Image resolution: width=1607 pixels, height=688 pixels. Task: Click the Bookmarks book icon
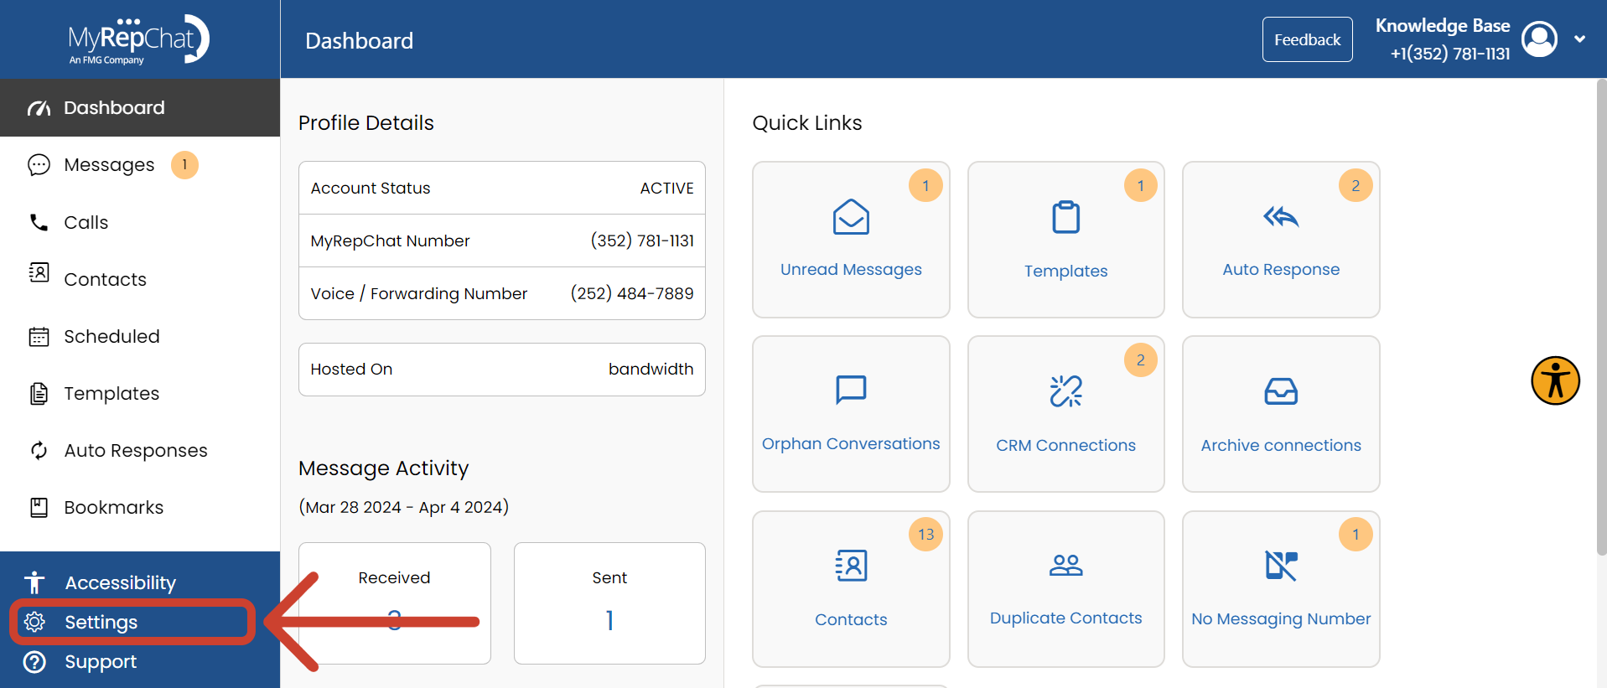39,507
